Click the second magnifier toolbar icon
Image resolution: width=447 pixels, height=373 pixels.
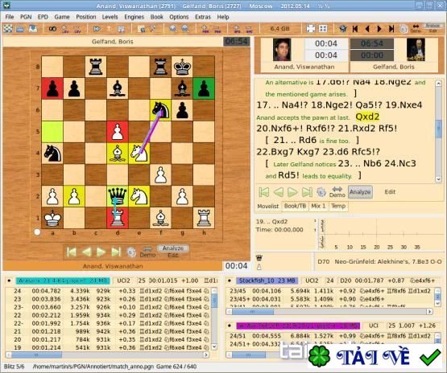pos(185,29)
